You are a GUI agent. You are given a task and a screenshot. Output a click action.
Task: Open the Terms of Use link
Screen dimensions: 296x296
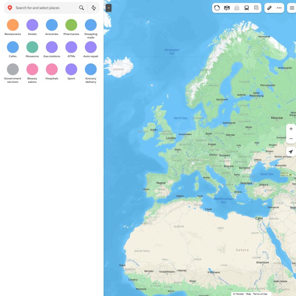click(x=260, y=294)
